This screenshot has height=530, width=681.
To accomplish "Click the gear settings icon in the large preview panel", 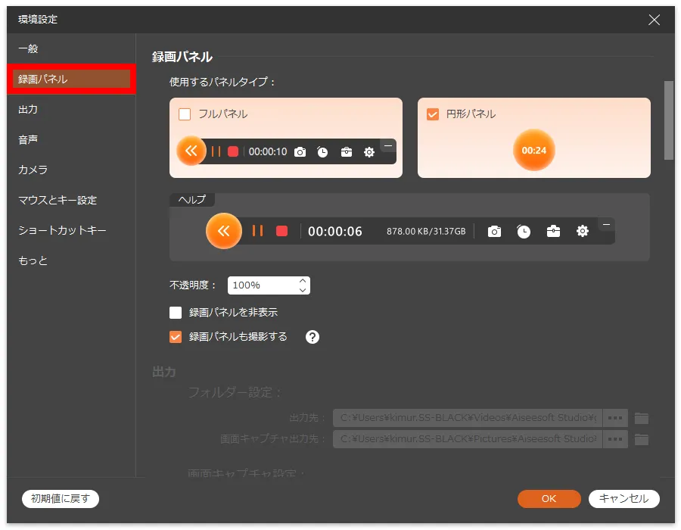I will click(x=582, y=232).
